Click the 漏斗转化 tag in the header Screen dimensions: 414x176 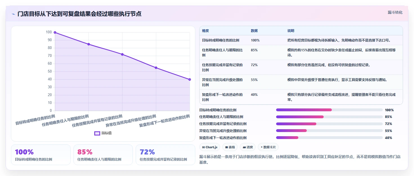[x=395, y=13]
